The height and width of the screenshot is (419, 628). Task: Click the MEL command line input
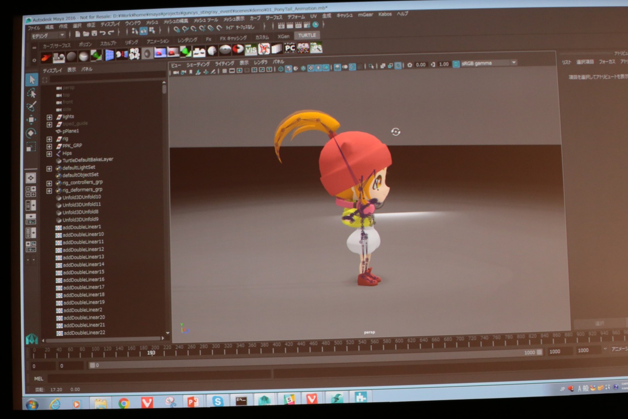click(x=159, y=376)
